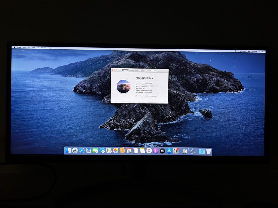Open Contacts book icon in Dock
The width and height of the screenshot is (278, 208).
122,150
